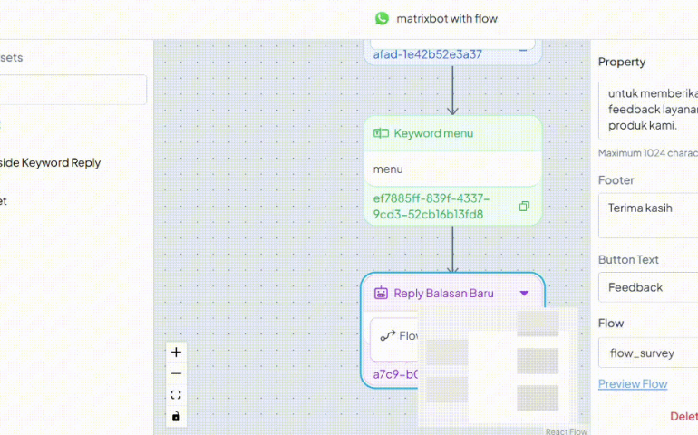Image resolution: width=698 pixels, height=435 pixels.
Task: Click the search box in left panel
Action: tap(73, 90)
